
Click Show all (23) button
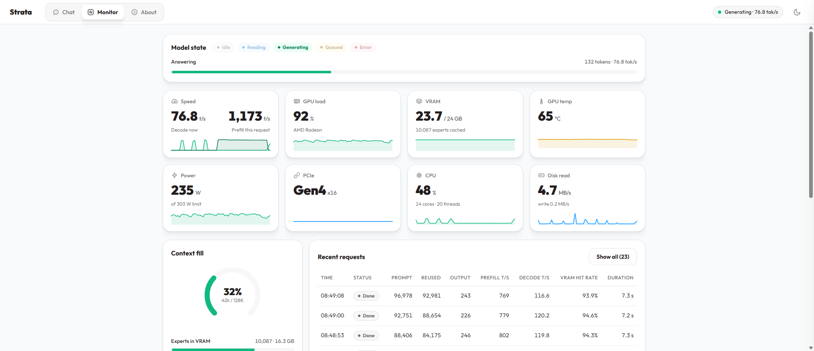coord(613,257)
